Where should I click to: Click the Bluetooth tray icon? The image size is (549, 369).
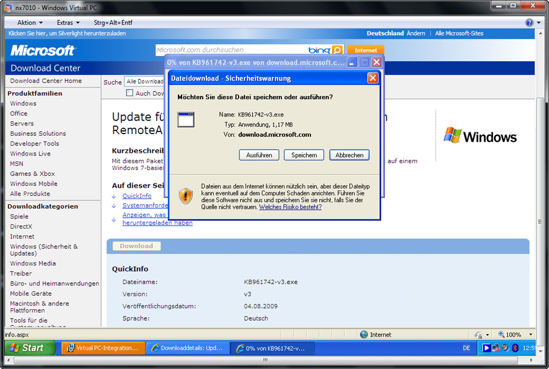tap(515, 348)
